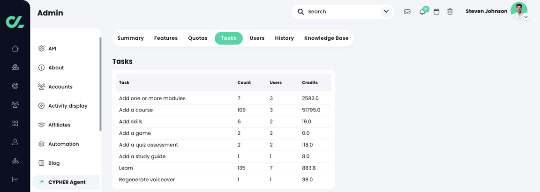Open the History tab
The image size is (540, 192).
284,38
